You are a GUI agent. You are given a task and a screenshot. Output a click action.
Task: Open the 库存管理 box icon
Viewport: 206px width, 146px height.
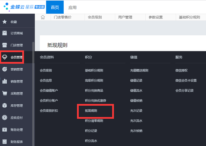[5, 106]
